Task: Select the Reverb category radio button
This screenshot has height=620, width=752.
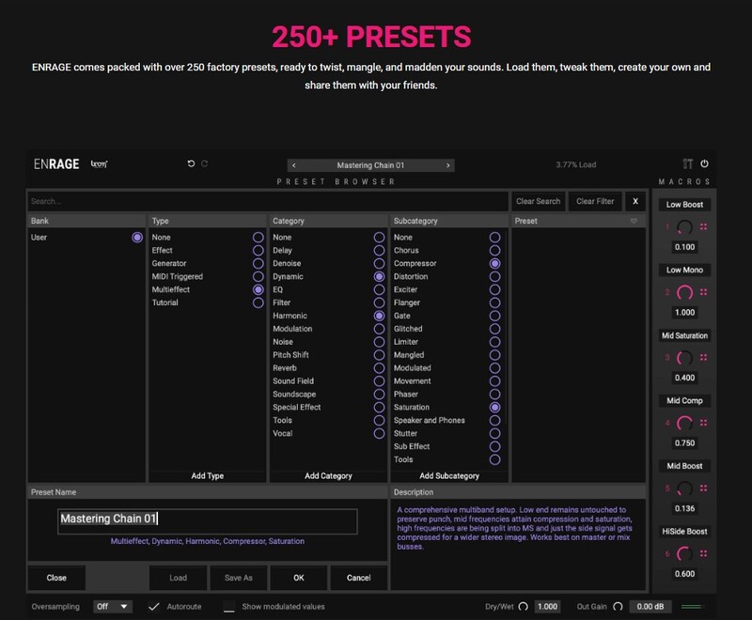Action: pos(379,368)
